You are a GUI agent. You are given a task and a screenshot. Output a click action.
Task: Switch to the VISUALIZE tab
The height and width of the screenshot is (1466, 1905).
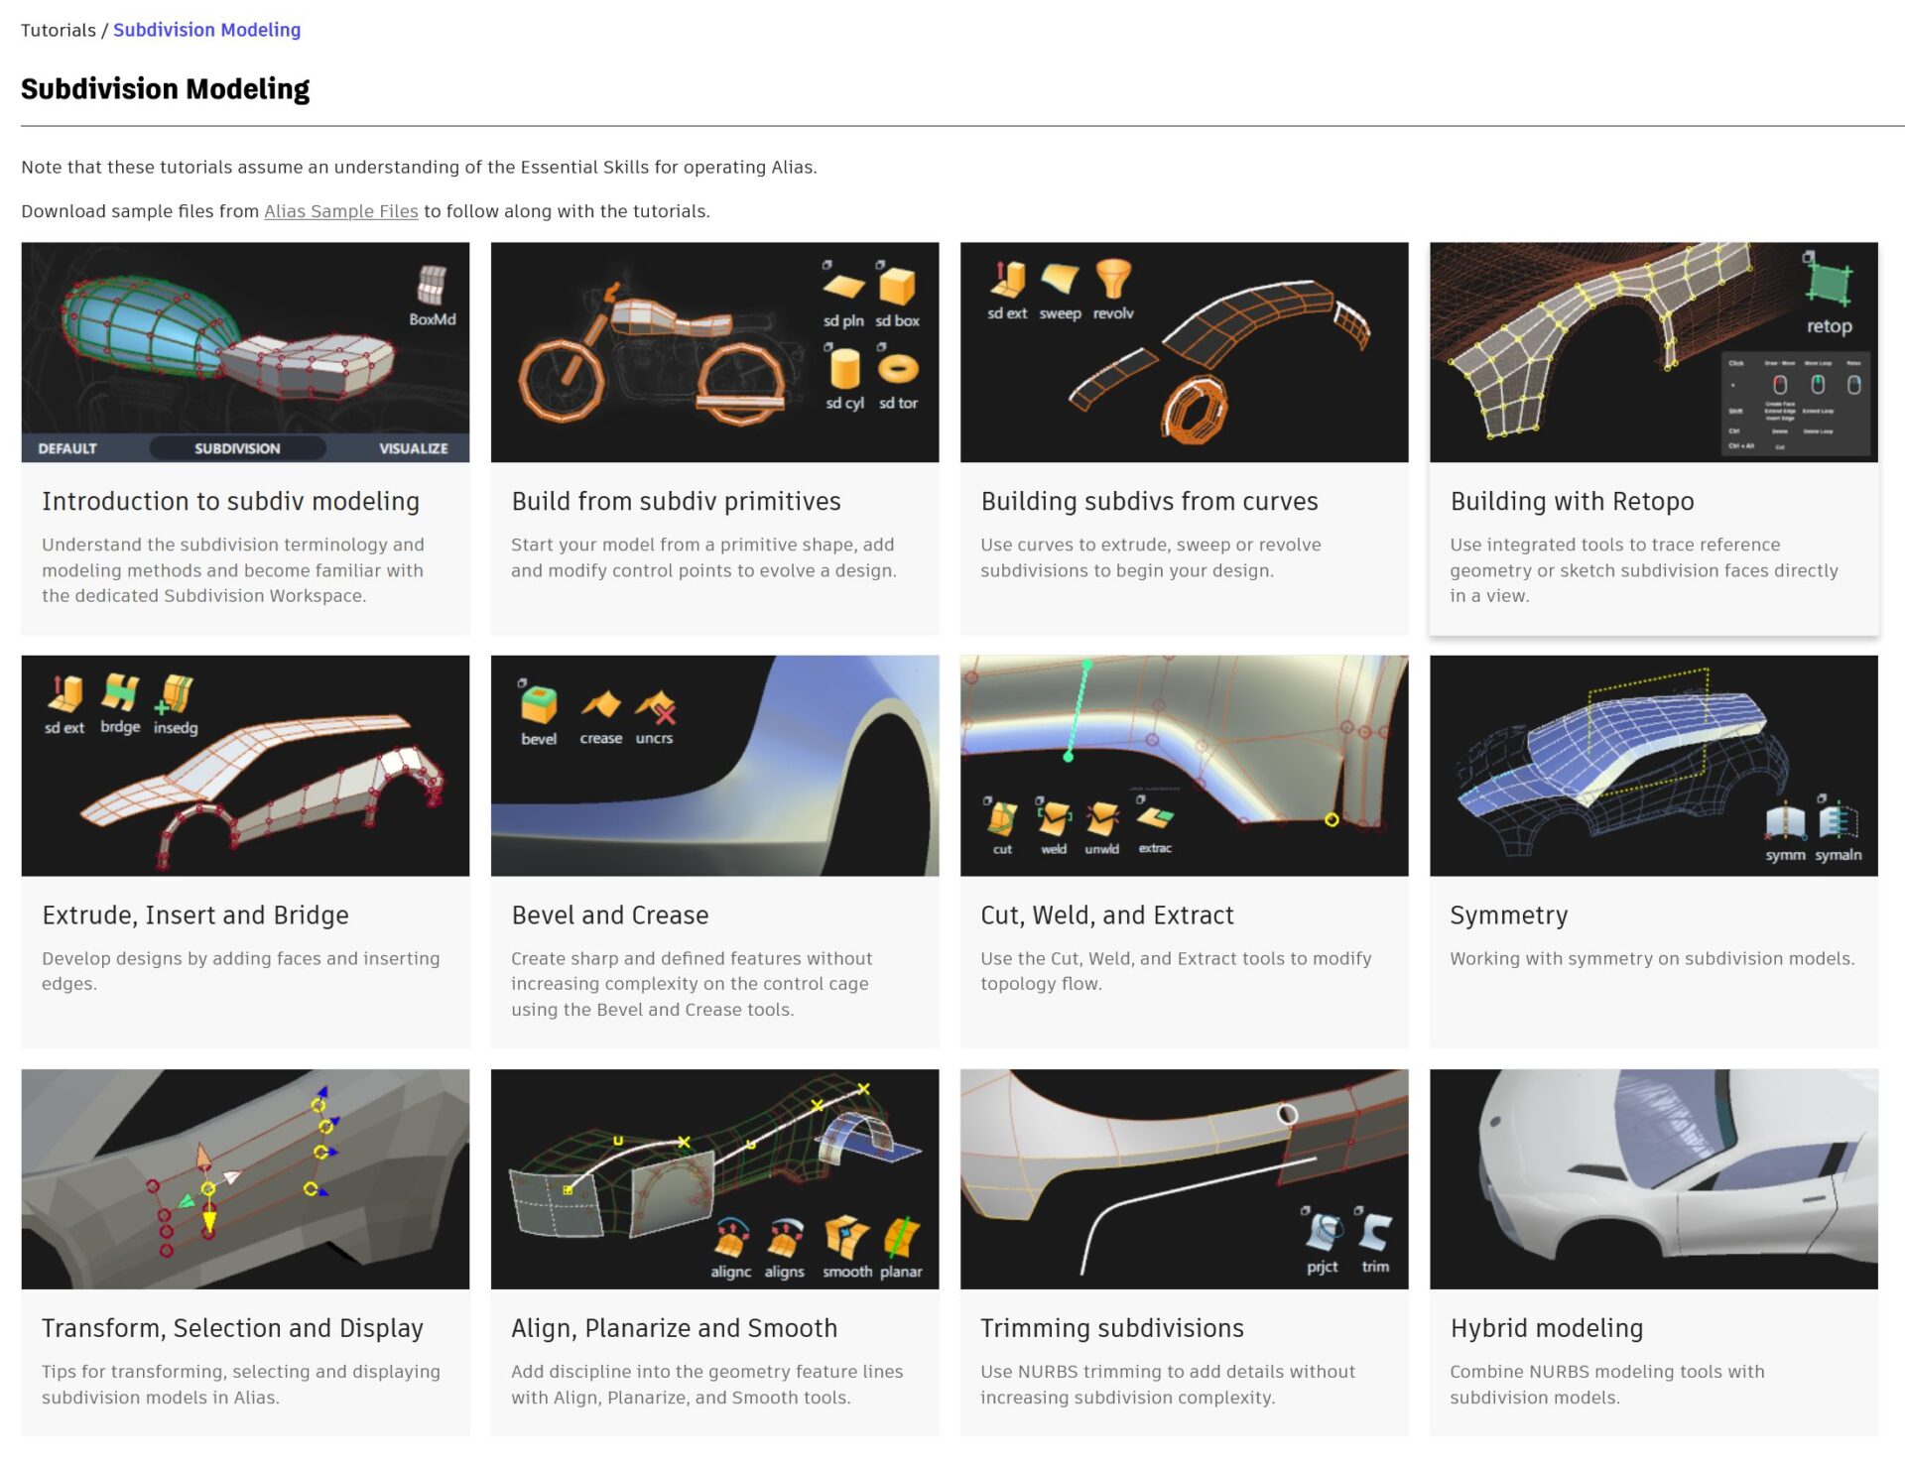point(415,448)
